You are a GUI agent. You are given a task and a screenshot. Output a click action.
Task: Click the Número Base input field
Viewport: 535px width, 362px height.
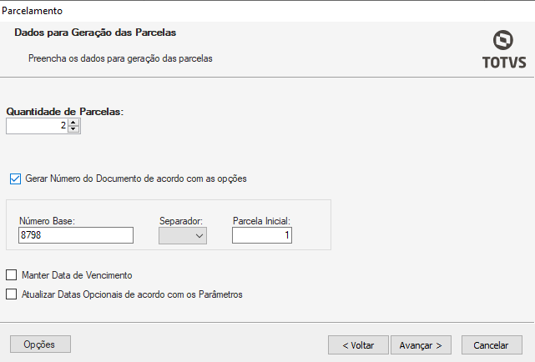click(x=75, y=236)
